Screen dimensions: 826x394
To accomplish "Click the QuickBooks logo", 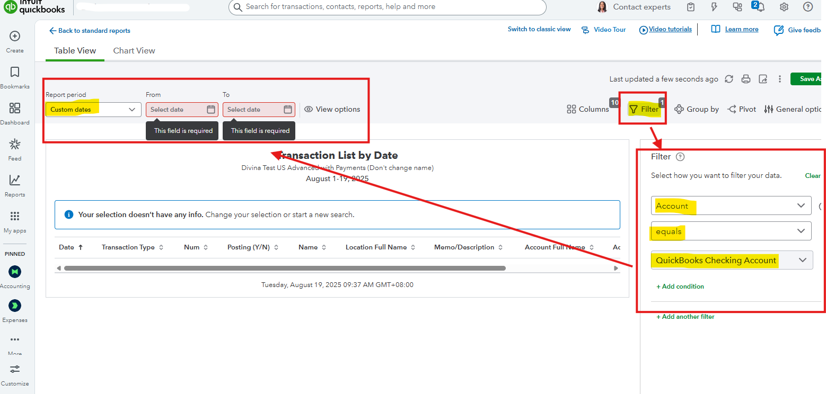I will click(34, 6).
